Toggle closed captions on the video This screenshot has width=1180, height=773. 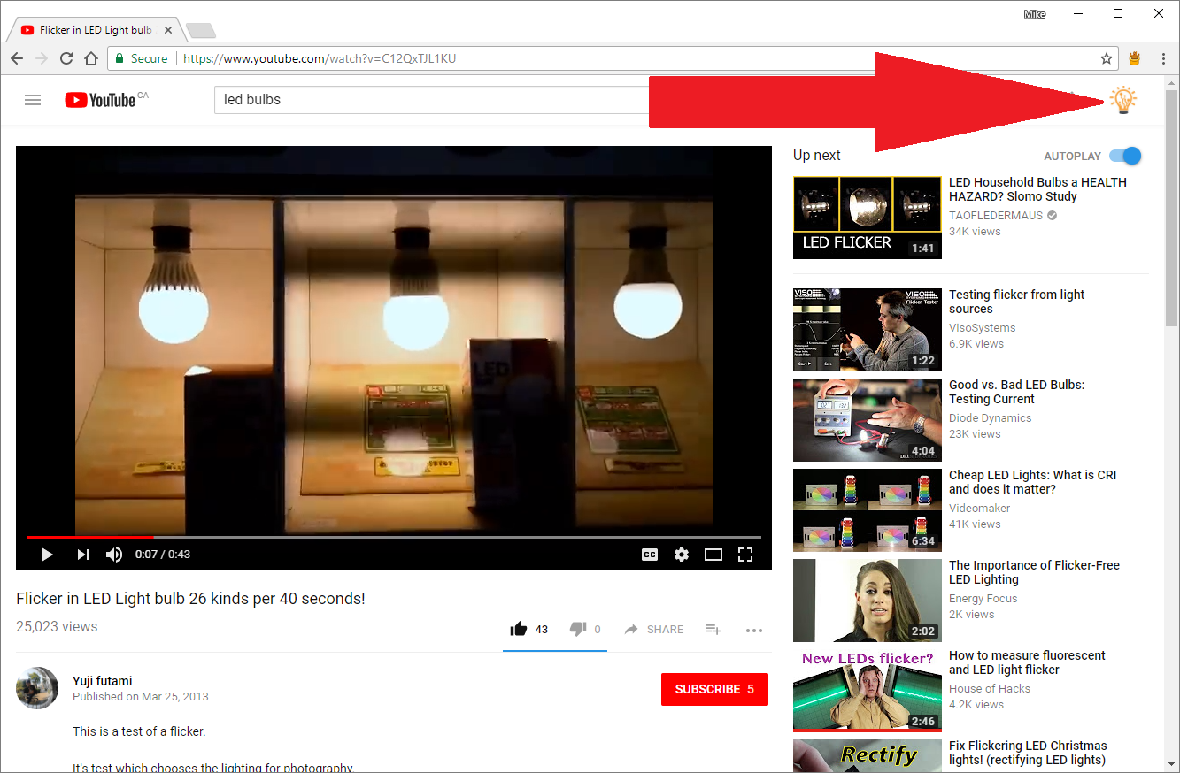(650, 555)
